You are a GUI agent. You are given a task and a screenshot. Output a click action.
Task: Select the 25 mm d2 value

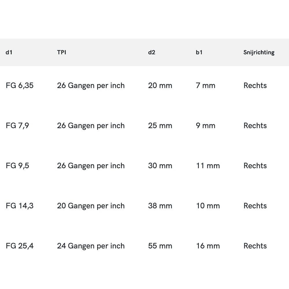pyautogui.click(x=160, y=126)
